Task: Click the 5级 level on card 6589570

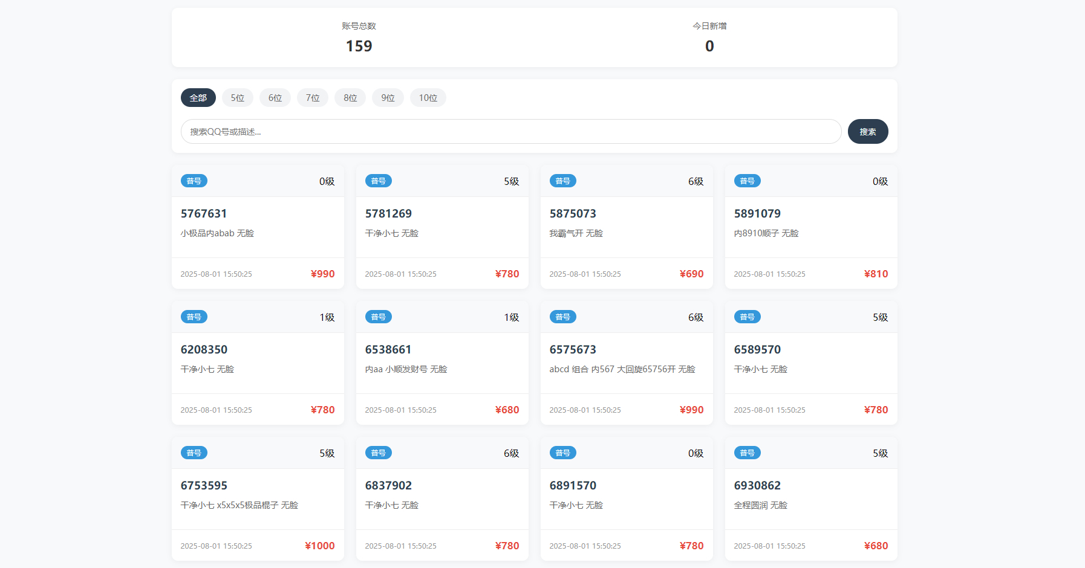Action: (880, 317)
